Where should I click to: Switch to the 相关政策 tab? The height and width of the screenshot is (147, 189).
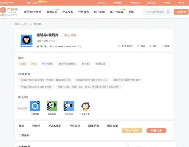coord(113,126)
